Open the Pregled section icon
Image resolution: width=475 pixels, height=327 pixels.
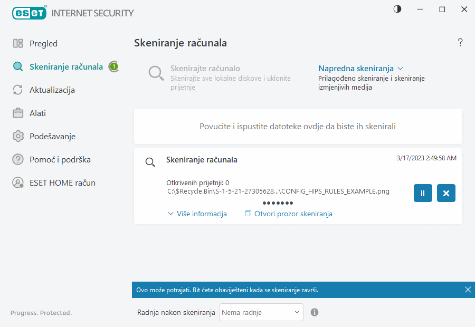17,43
